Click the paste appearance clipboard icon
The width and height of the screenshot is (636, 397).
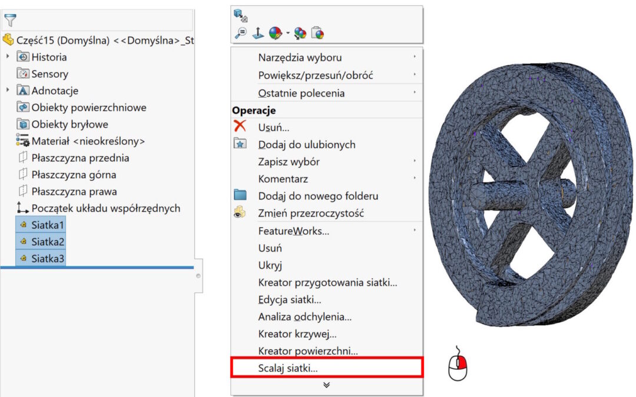317,34
